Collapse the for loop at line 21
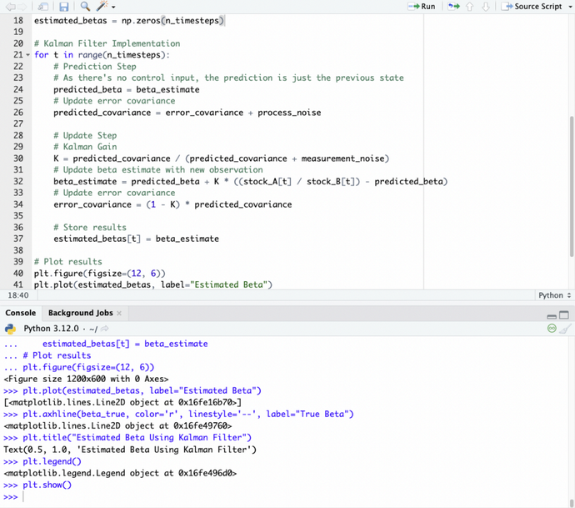575x508 pixels. (x=27, y=55)
